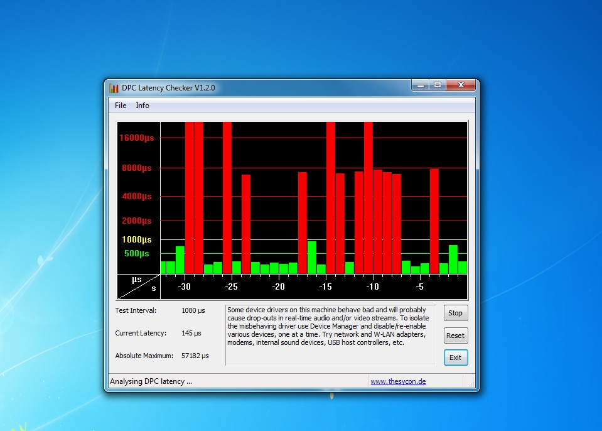This screenshot has width=602, height=431.
Task: Click the yellow 1000µs axis label
Action: coord(137,240)
